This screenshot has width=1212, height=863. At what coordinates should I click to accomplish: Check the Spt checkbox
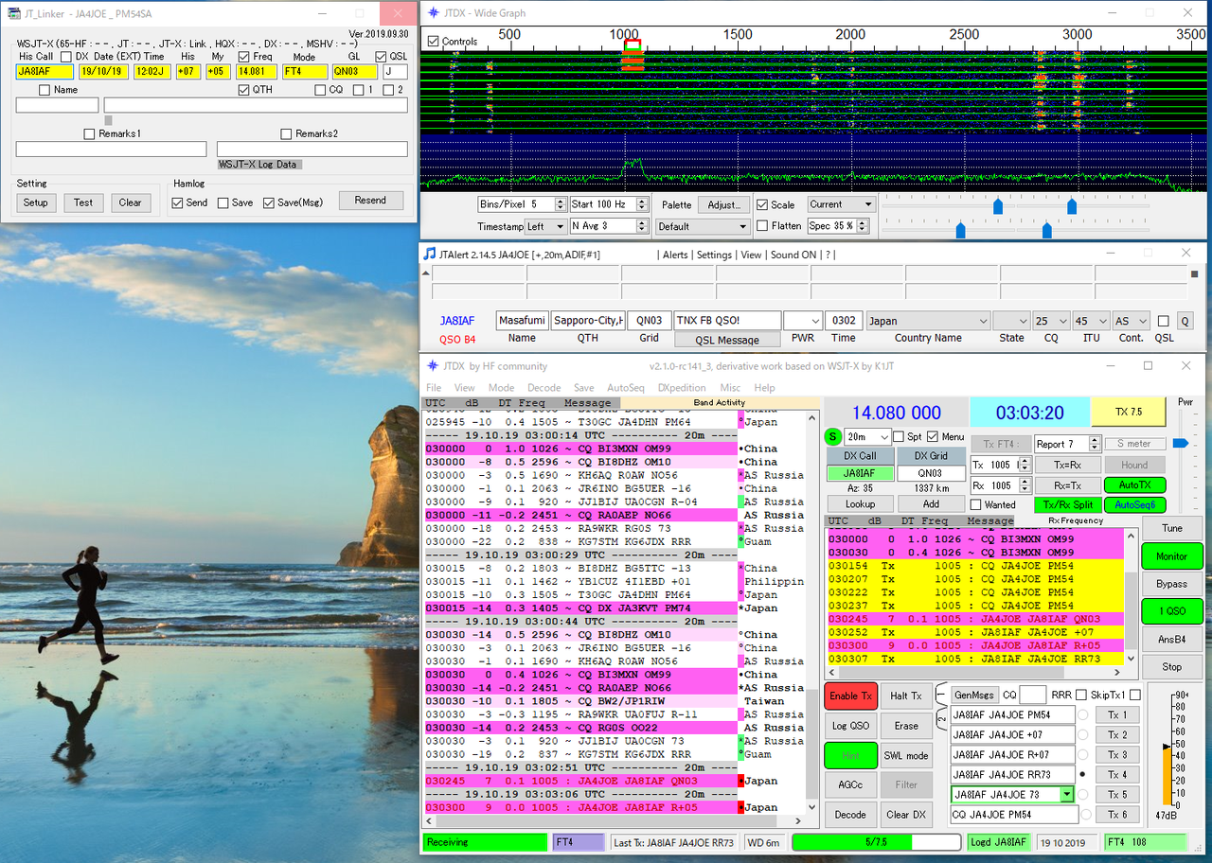click(900, 437)
